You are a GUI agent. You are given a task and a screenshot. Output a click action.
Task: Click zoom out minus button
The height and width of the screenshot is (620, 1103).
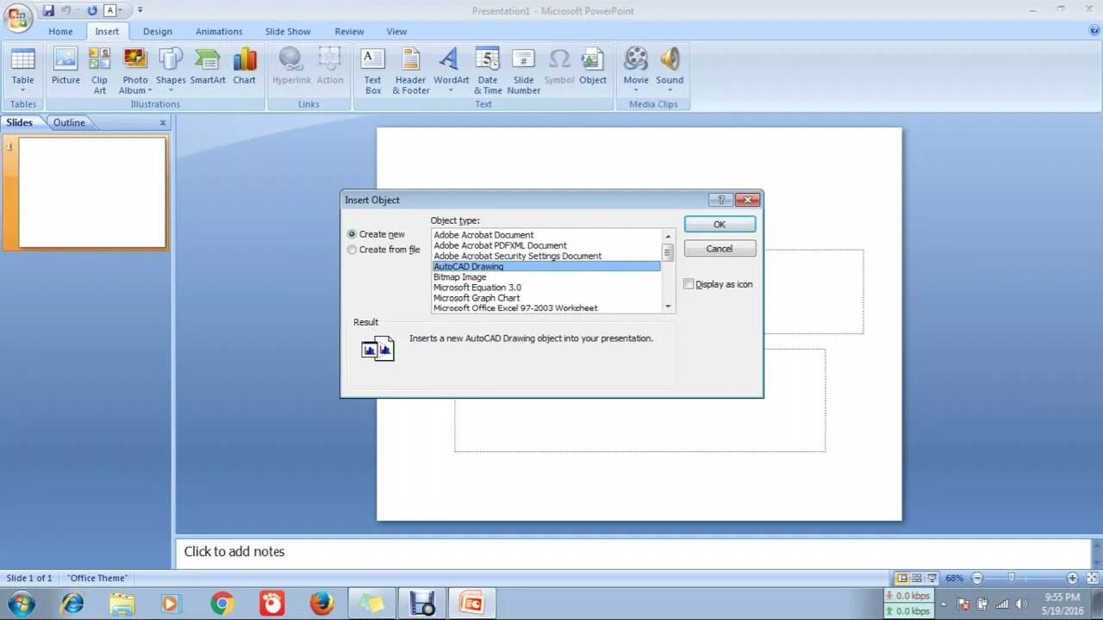[977, 578]
